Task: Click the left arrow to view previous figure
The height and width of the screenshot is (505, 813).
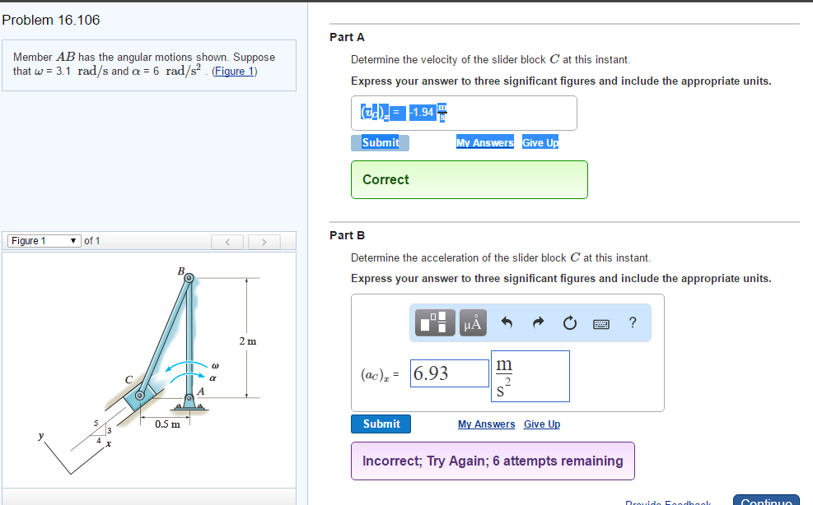Action: click(227, 241)
